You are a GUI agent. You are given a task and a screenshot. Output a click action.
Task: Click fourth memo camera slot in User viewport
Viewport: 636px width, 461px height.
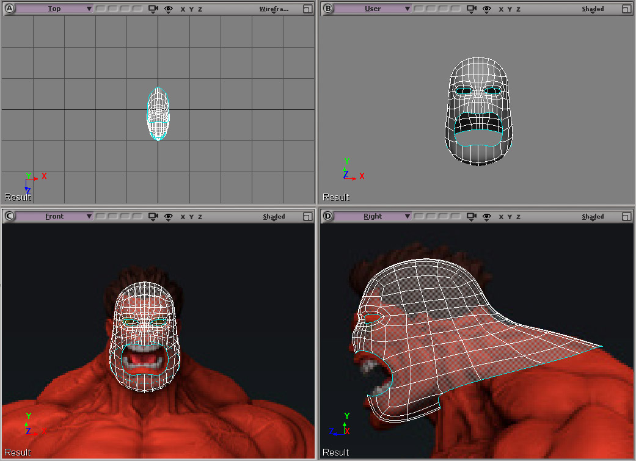(x=456, y=9)
